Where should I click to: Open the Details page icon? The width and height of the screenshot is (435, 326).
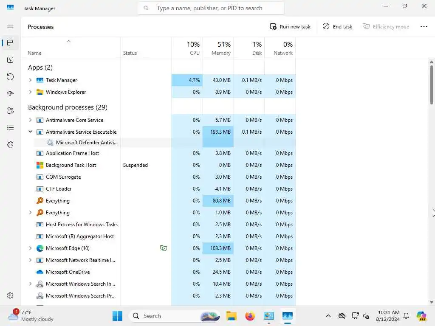click(x=10, y=128)
